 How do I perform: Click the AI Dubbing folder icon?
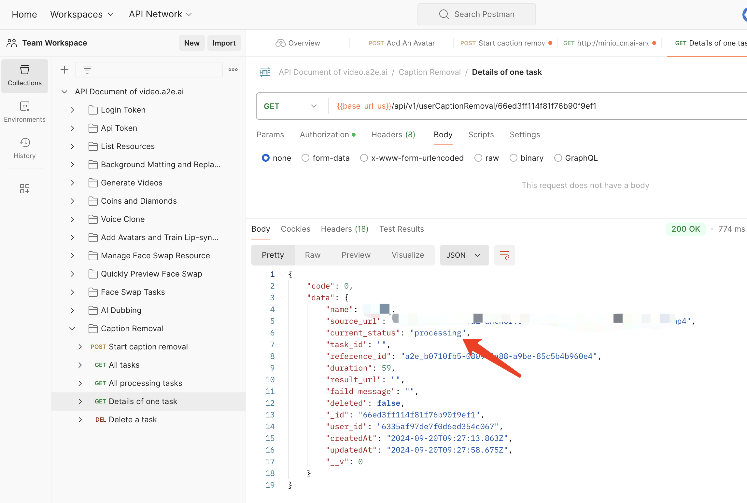coord(93,310)
